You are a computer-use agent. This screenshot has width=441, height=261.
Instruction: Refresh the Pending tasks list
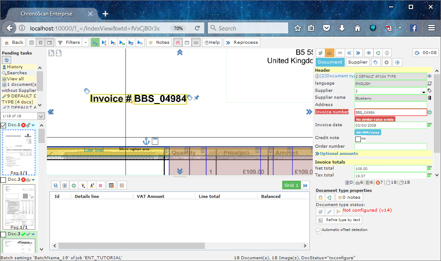(6, 60)
